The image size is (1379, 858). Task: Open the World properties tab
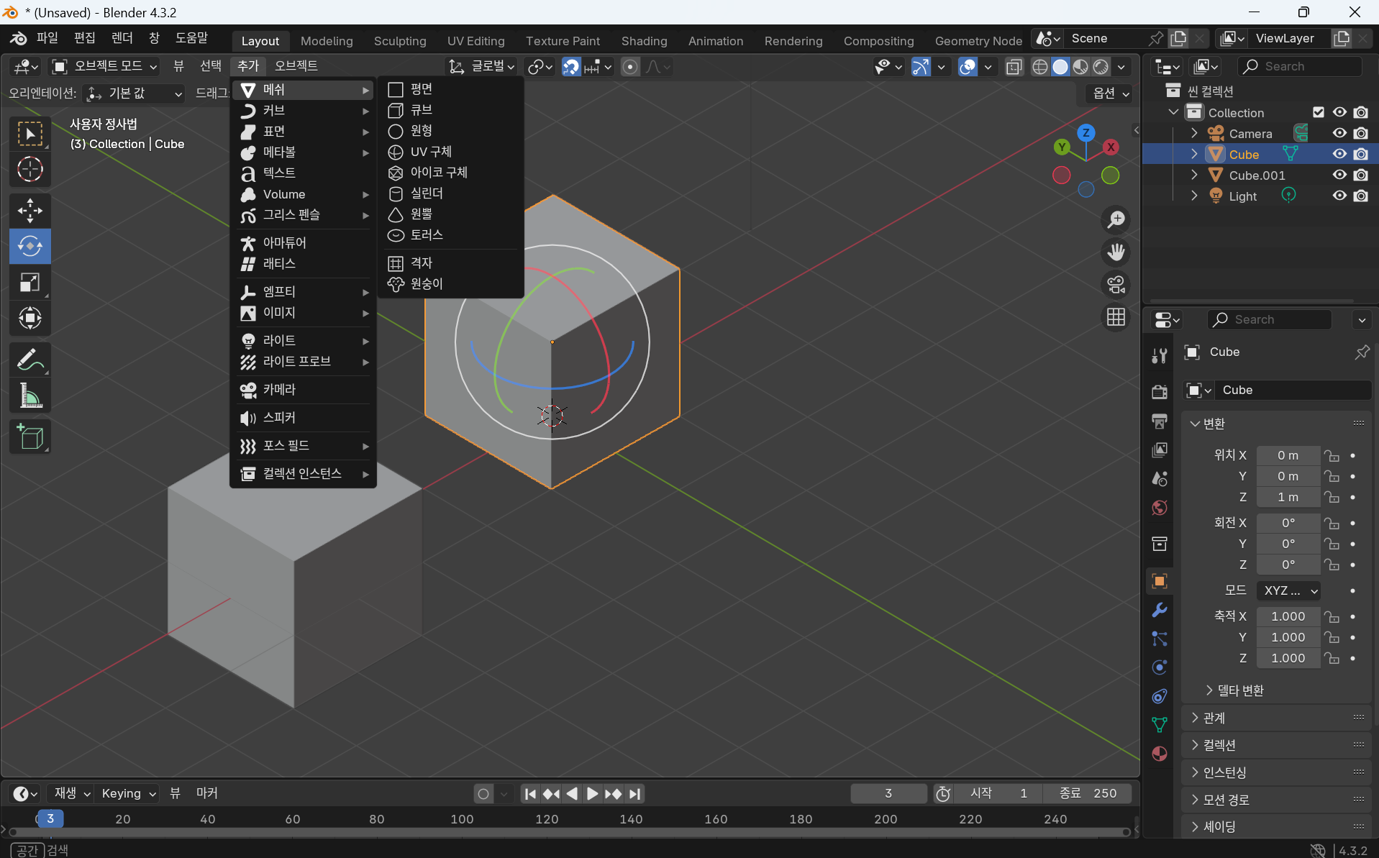click(x=1159, y=508)
